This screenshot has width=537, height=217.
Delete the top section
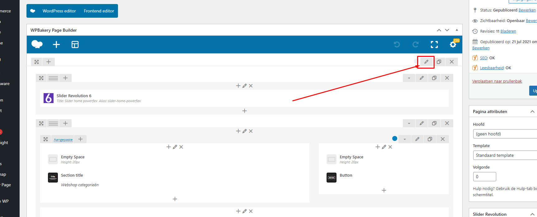[452, 62]
